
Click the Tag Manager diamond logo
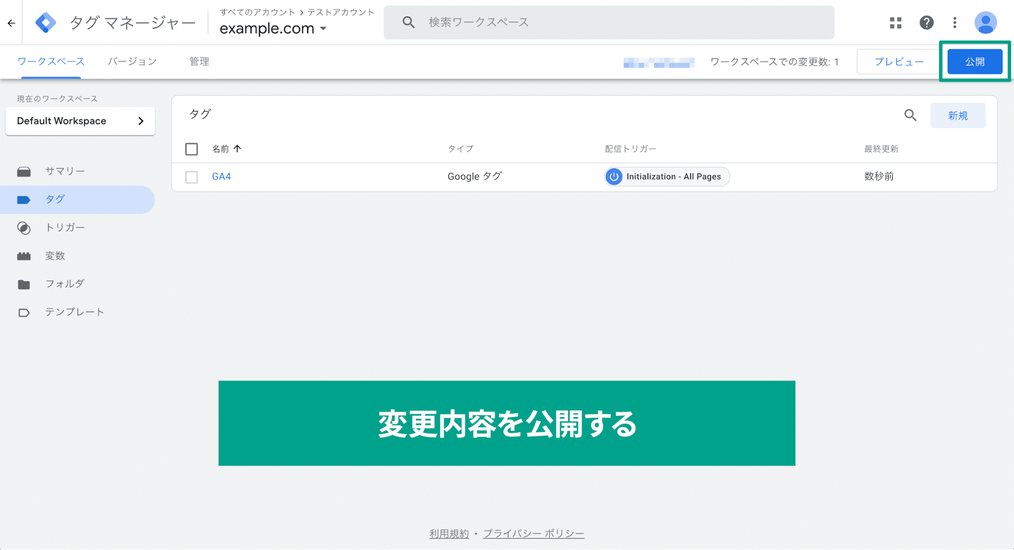46,23
